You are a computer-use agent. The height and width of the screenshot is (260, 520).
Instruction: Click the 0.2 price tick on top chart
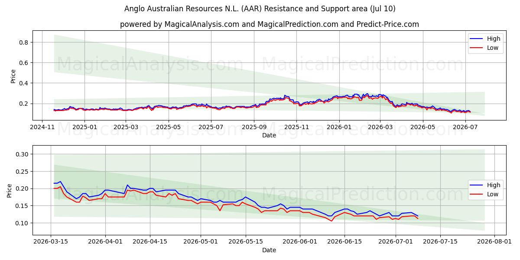(23, 104)
